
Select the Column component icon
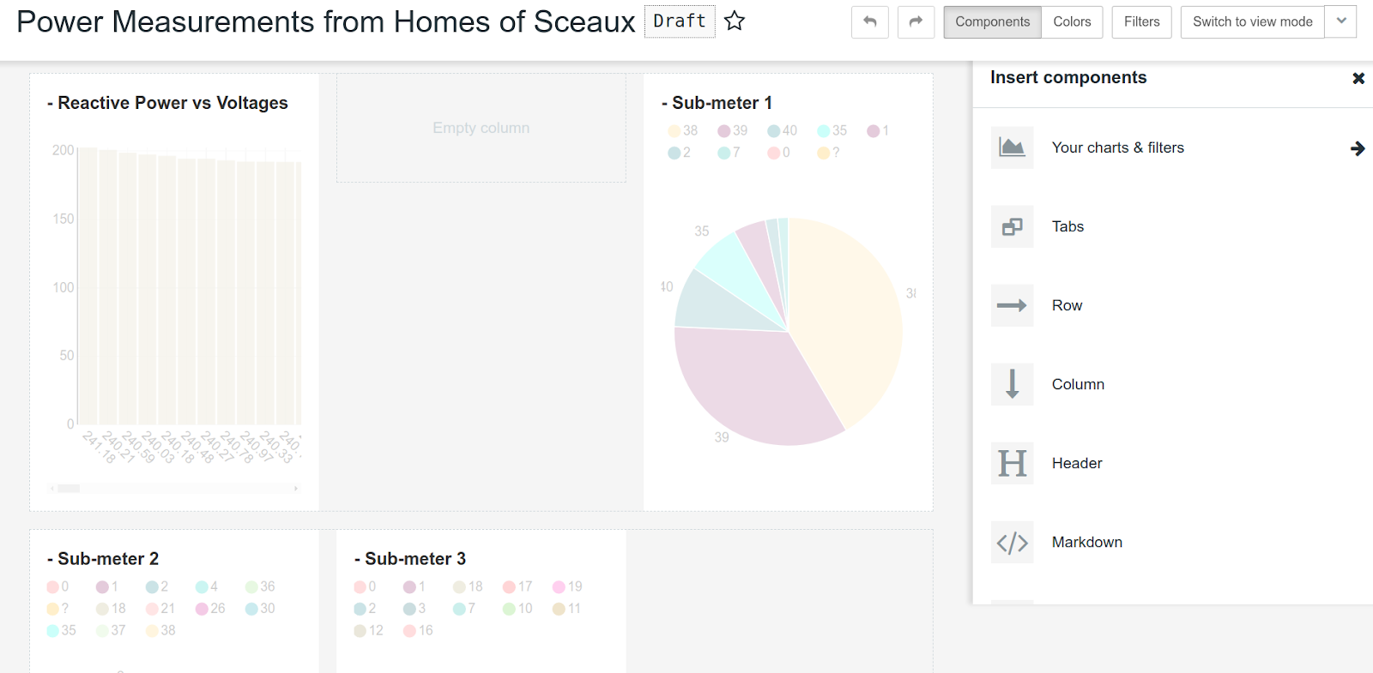click(1013, 385)
